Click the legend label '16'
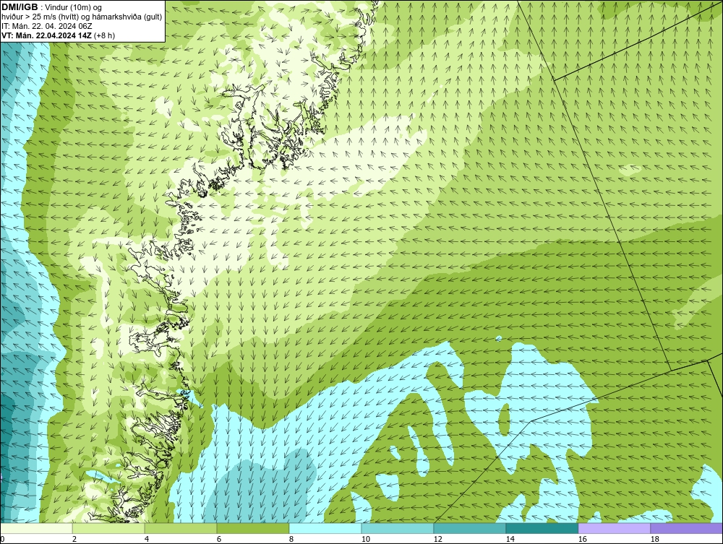 [x=582, y=539]
